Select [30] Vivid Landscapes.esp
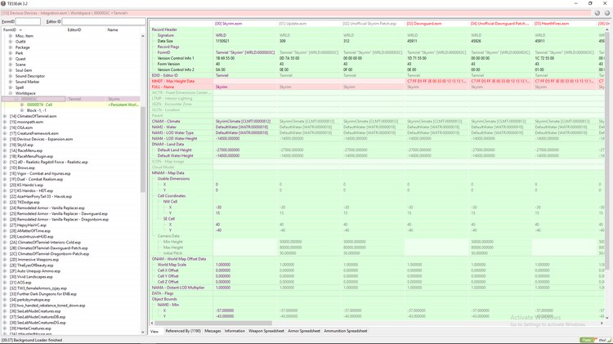This screenshot has width=613, height=344. coord(31,277)
